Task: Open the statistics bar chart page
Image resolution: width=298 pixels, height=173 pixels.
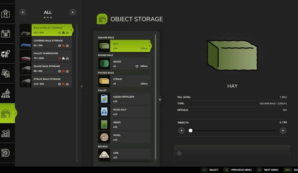Action: coord(6,133)
